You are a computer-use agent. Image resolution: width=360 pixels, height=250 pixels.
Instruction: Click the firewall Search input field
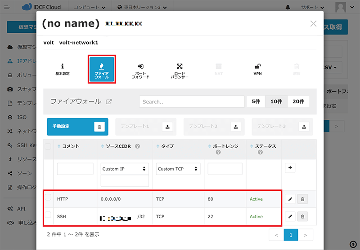pyautogui.click(x=192, y=102)
